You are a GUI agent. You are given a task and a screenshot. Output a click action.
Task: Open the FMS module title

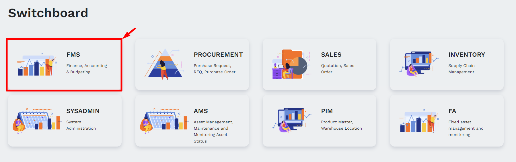point(73,55)
